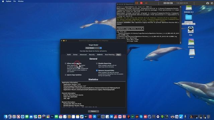Enable the Disable Reporting checkbox

click(97, 63)
